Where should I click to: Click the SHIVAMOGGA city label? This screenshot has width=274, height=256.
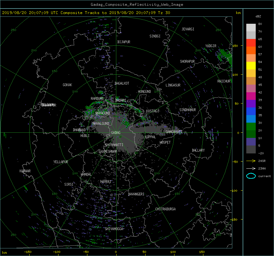(x=114, y=229)
